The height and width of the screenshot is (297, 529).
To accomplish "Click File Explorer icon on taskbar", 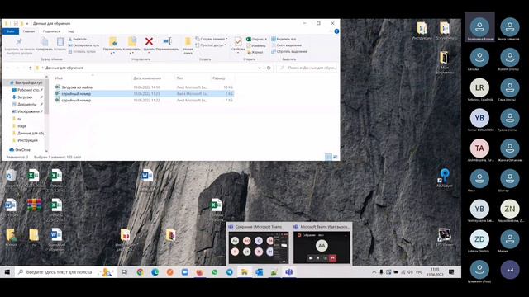I will click(245, 271).
